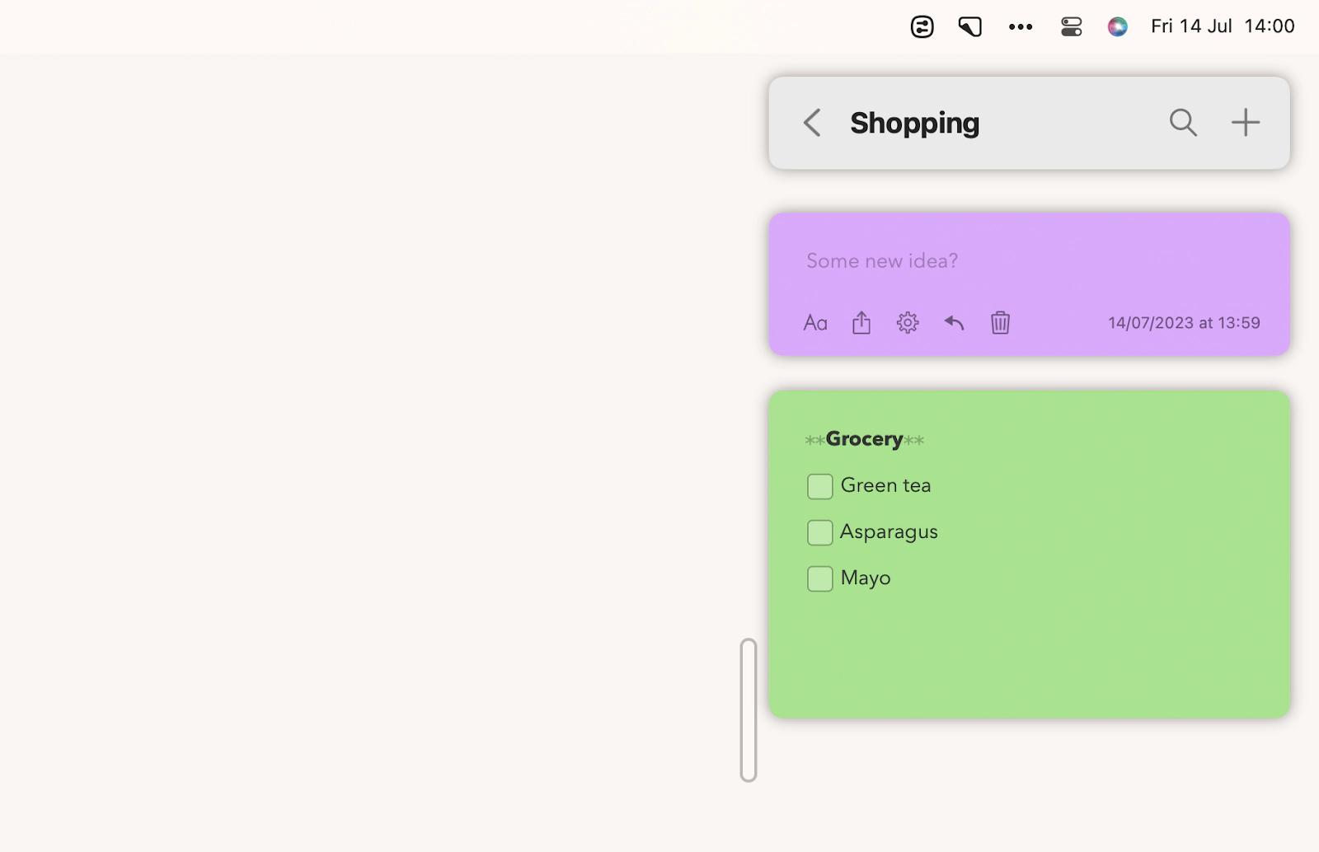Open the first menu bar app icon

point(922,27)
